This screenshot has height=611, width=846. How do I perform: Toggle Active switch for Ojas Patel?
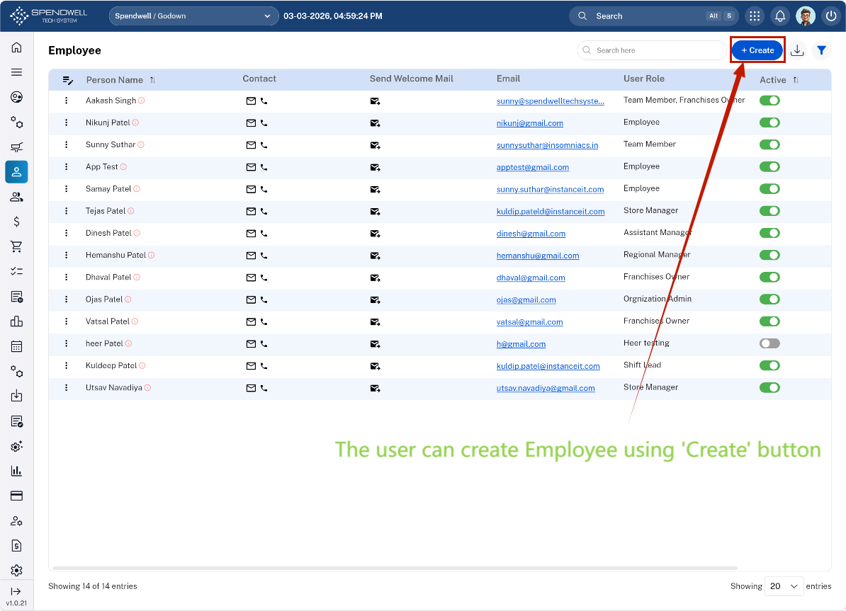pyautogui.click(x=769, y=299)
